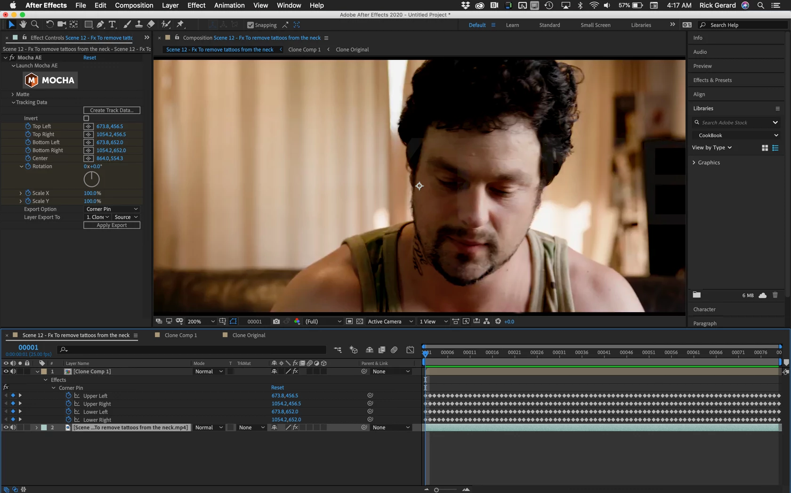Toggle the Snapping checkbox

250,25
